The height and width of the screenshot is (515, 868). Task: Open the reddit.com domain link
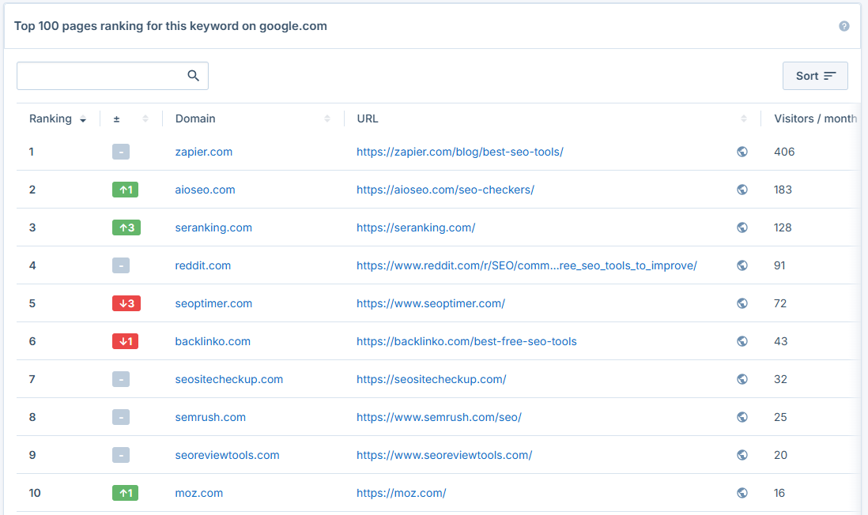coord(202,265)
